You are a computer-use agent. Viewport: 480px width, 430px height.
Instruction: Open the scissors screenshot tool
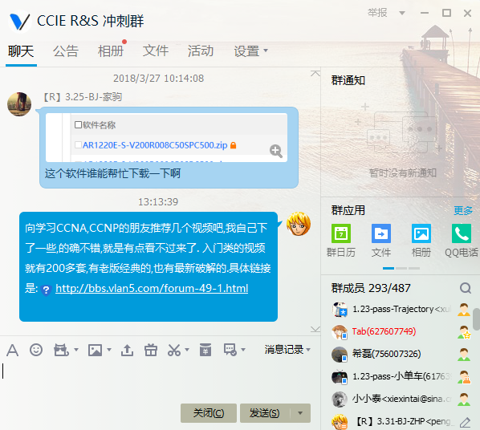(x=174, y=350)
